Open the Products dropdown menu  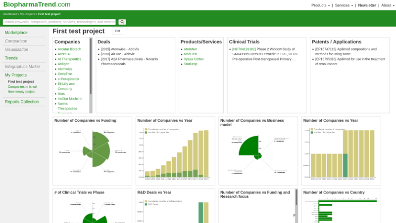pos(320,5)
